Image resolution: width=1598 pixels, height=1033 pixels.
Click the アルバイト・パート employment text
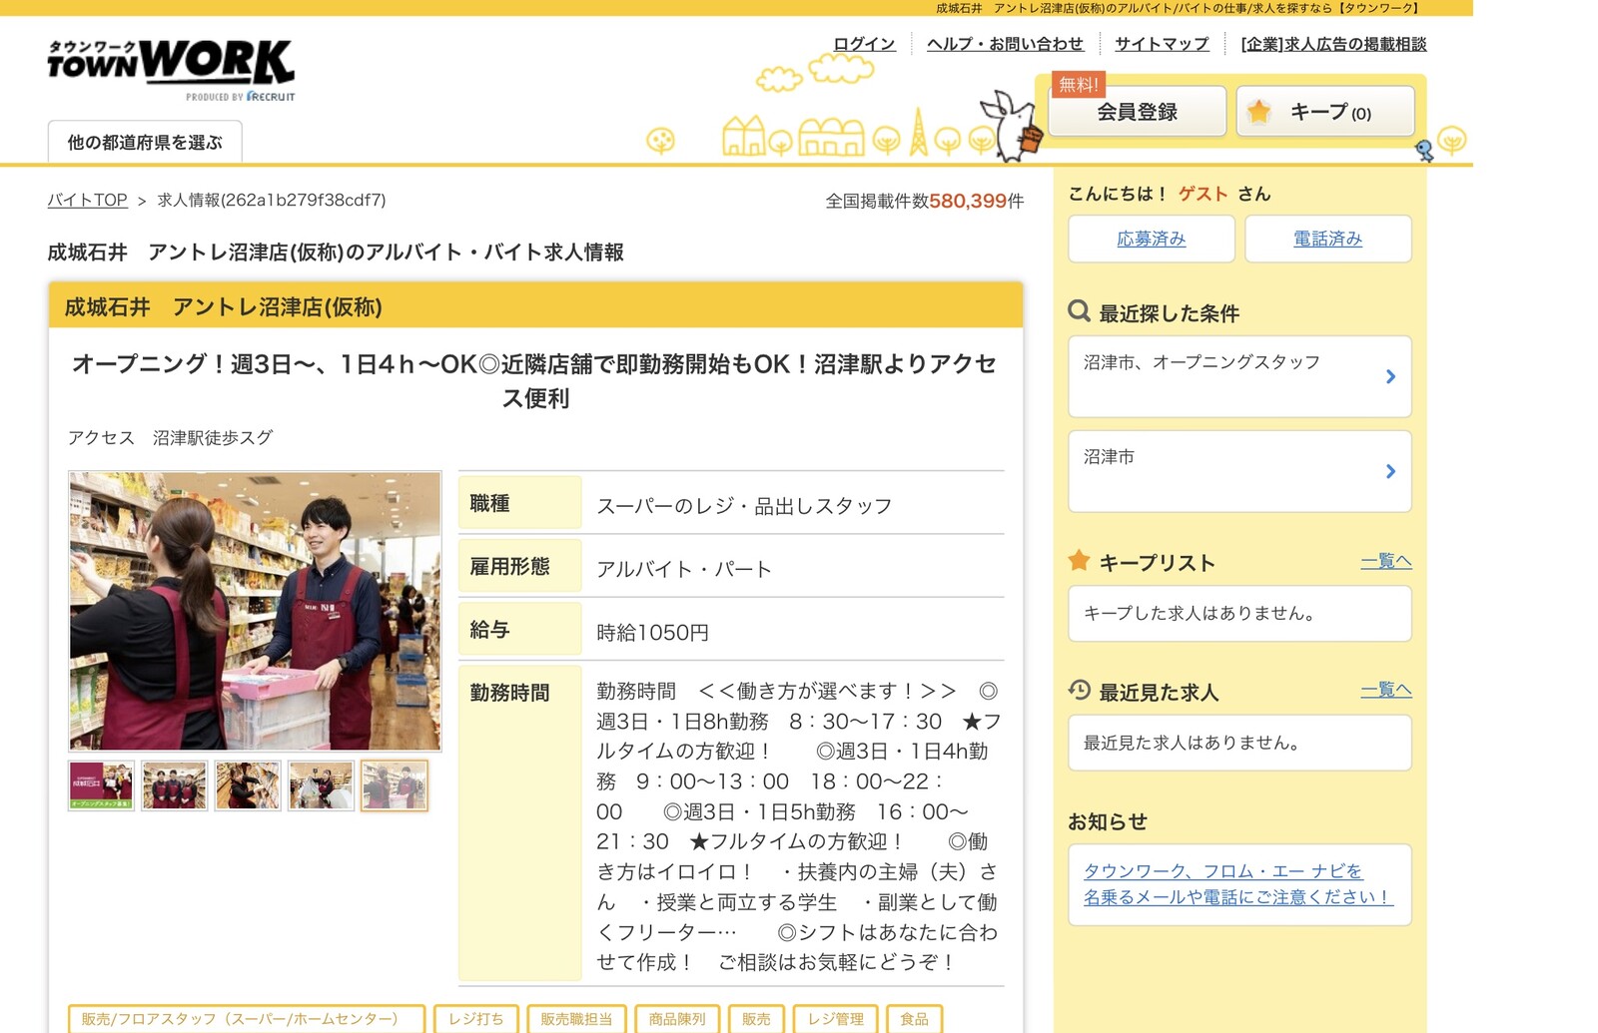(684, 569)
